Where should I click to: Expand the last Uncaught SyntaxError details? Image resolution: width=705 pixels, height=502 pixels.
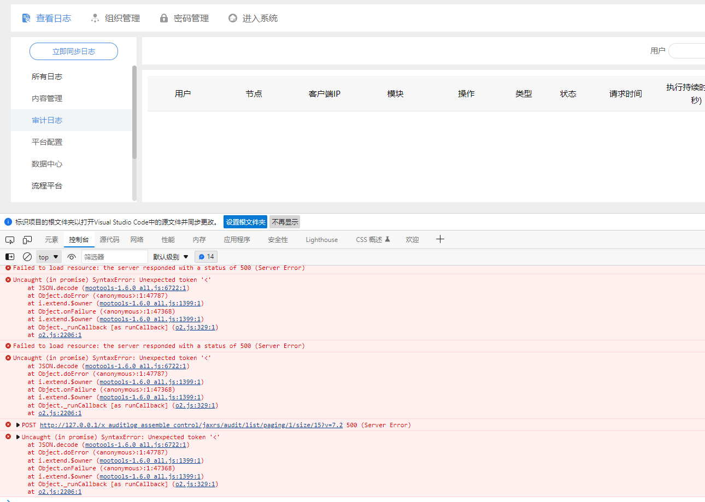(x=17, y=436)
